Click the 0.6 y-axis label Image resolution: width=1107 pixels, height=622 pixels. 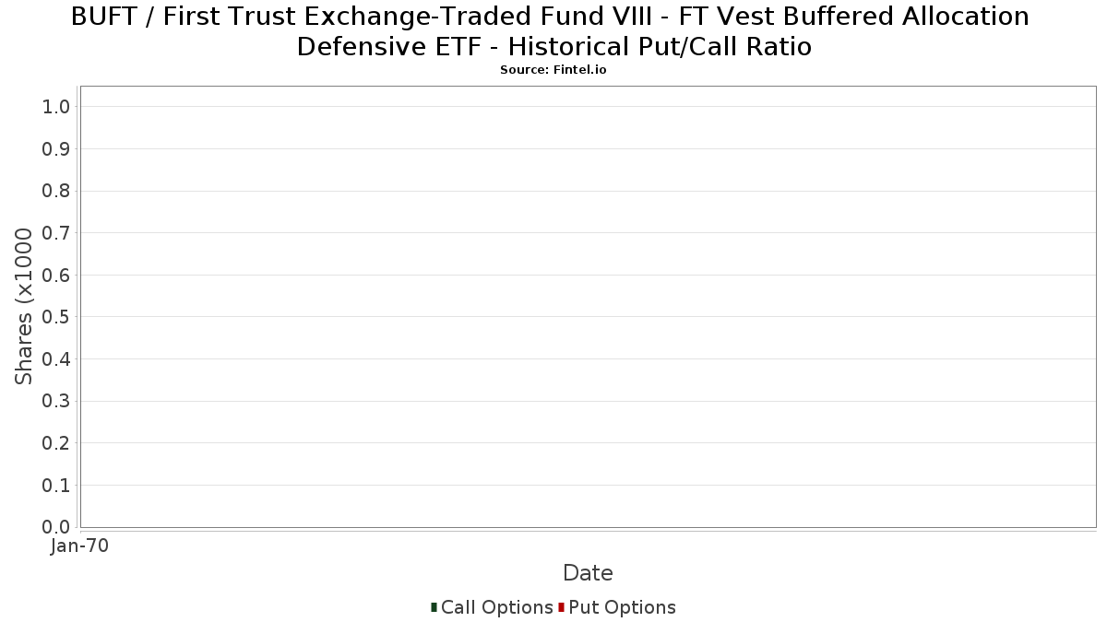coord(56,276)
